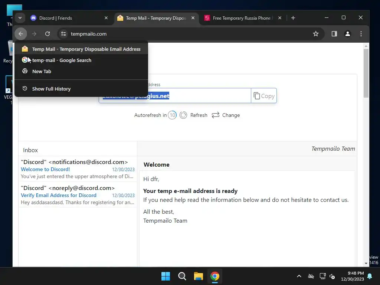This screenshot has height=285, width=380.
Task: Click the noreply@discord.com sender line
Action: click(x=68, y=188)
